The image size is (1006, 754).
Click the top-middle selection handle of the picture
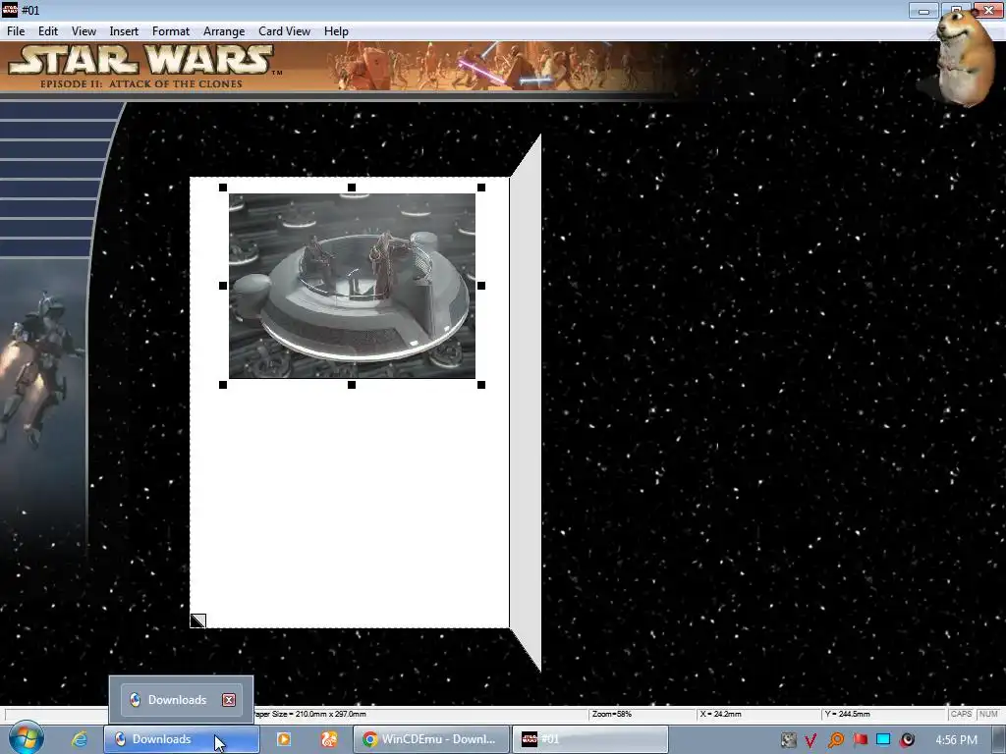point(352,188)
